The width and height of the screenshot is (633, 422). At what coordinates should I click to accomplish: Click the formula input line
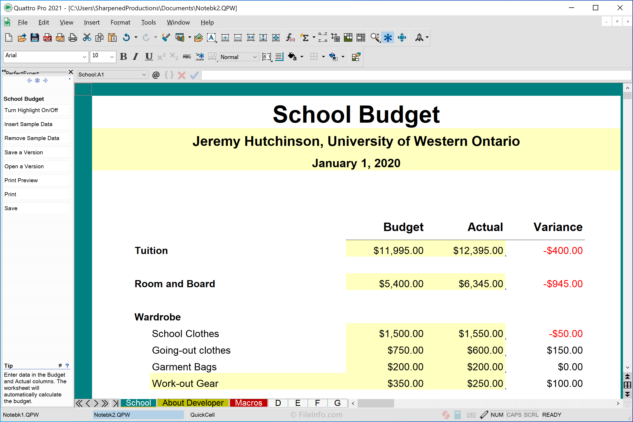tap(416, 75)
